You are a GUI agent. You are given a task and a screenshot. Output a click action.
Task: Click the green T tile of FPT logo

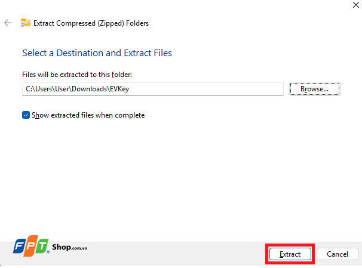click(42, 247)
